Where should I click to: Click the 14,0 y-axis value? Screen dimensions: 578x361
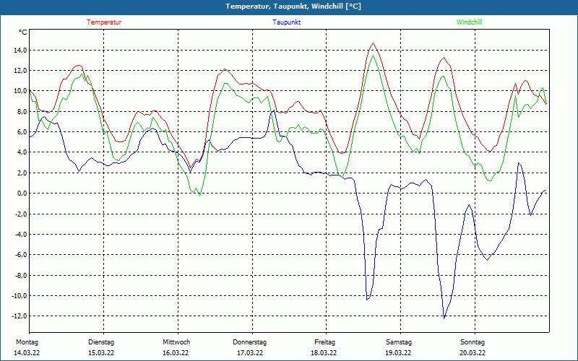pos(20,50)
